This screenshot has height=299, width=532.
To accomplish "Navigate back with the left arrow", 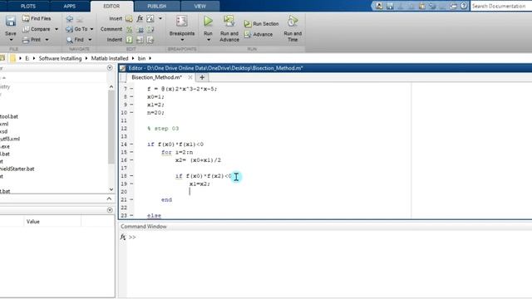I will (70, 18).
